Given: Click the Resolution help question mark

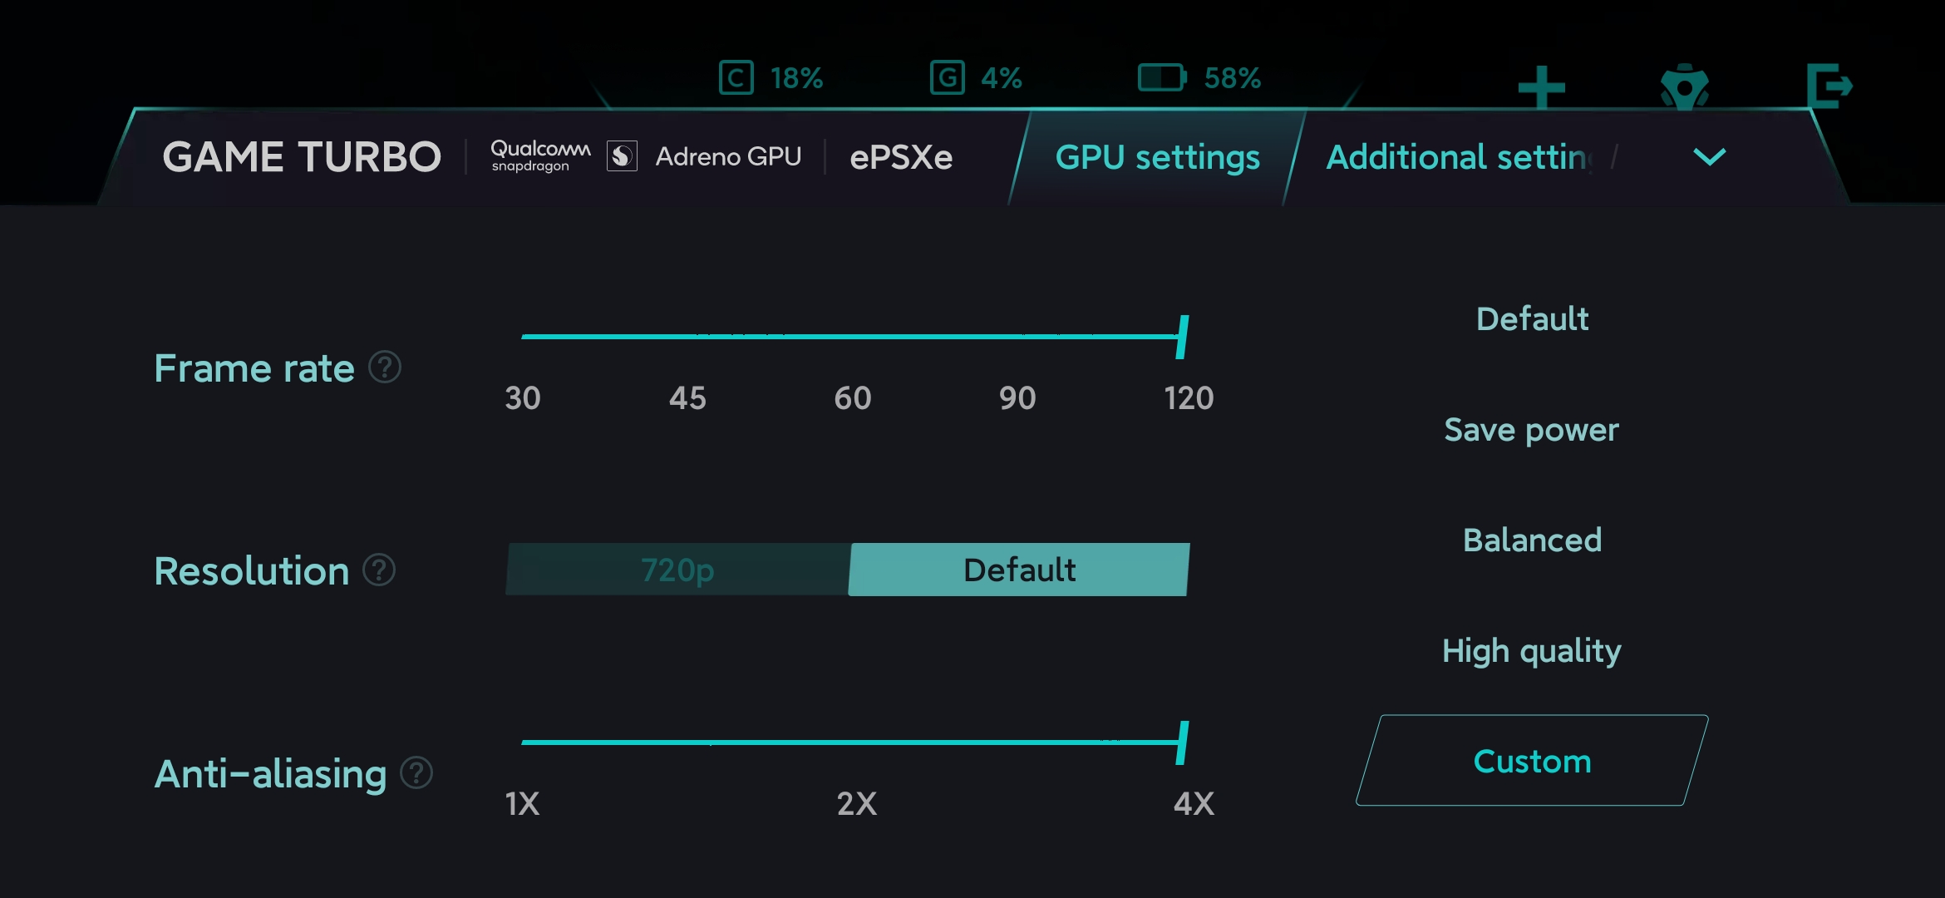Looking at the screenshot, I should (x=380, y=570).
